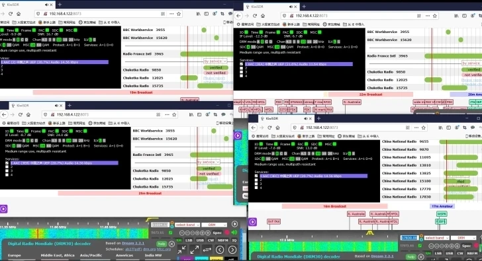482x261 pixels.
Task: Toggle service 4 checkbox in top-right window
Action: coord(241,76)
